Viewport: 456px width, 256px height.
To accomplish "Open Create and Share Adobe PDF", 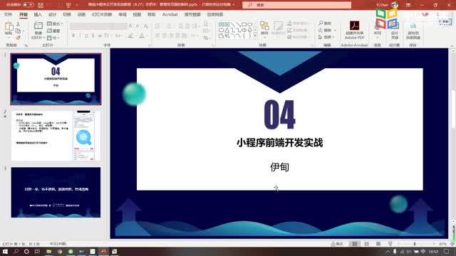I will [354, 30].
